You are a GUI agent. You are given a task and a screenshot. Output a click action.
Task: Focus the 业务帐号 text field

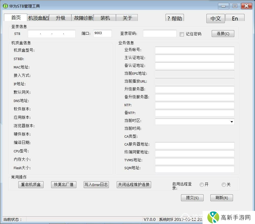(x=194, y=50)
